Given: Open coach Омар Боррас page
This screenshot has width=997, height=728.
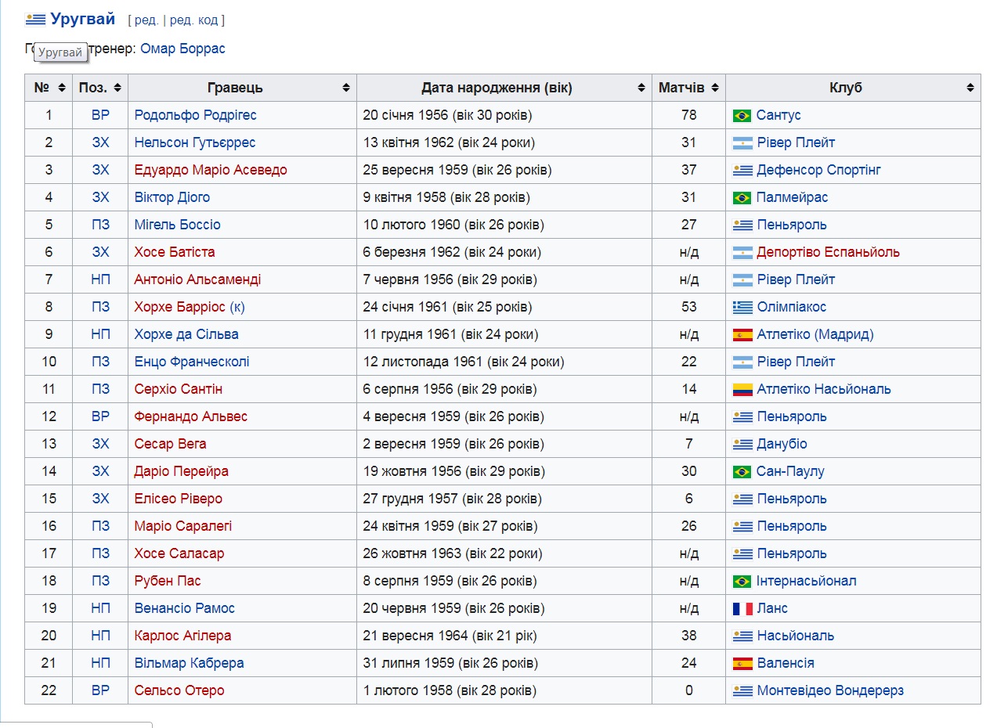Looking at the screenshot, I should click(x=182, y=49).
